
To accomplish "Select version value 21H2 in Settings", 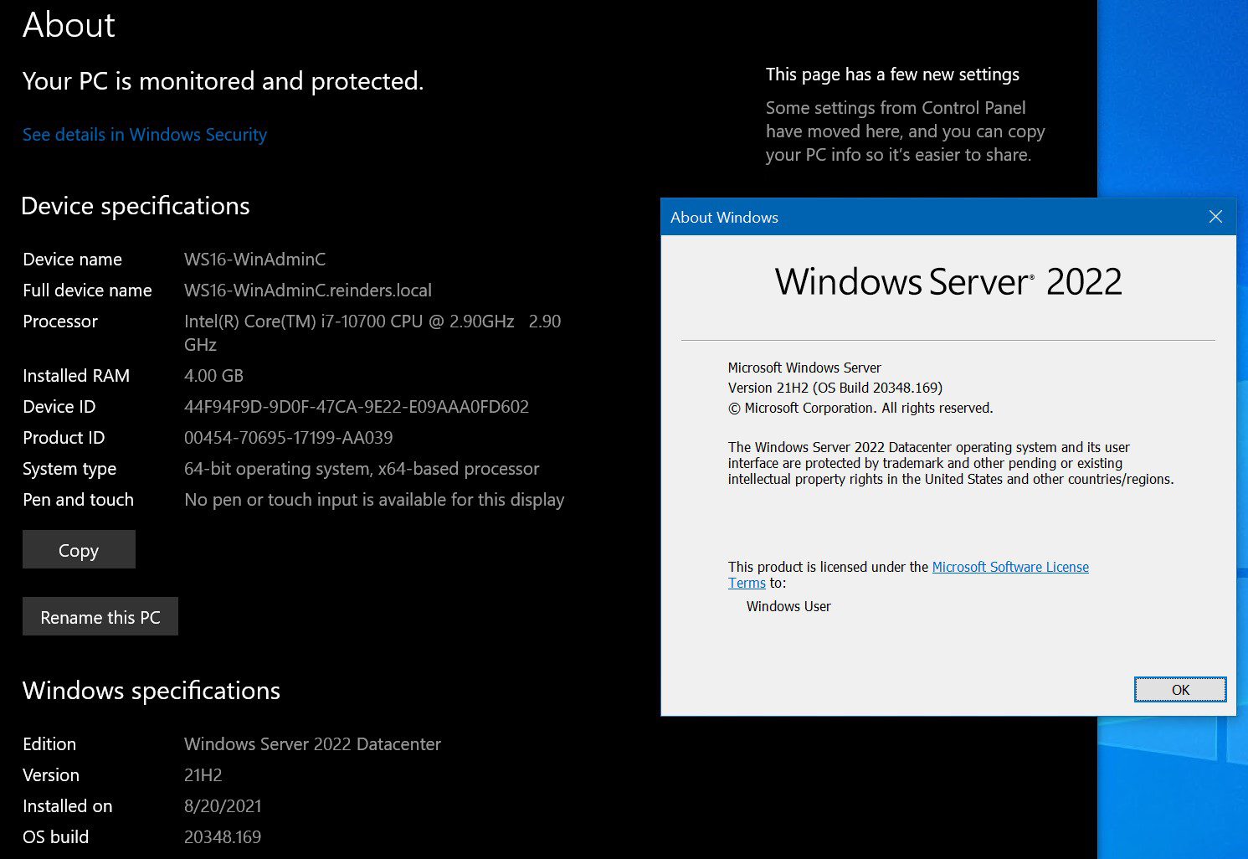I will pyautogui.click(x=203, y=775).
